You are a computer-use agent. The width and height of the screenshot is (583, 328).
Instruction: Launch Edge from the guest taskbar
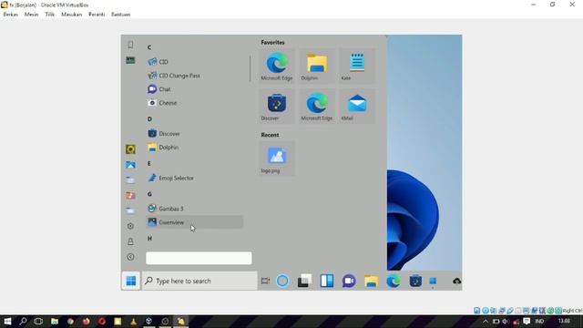394,281
